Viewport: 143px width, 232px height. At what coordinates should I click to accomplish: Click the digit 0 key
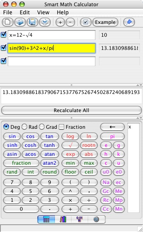point(21,209)
